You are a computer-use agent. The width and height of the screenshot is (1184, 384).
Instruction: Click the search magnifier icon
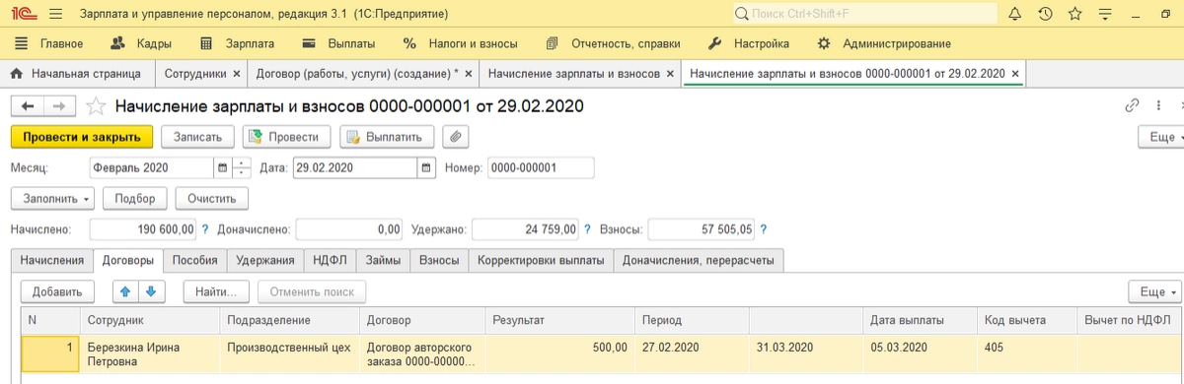pyautogui.click(x=742, y=15)
